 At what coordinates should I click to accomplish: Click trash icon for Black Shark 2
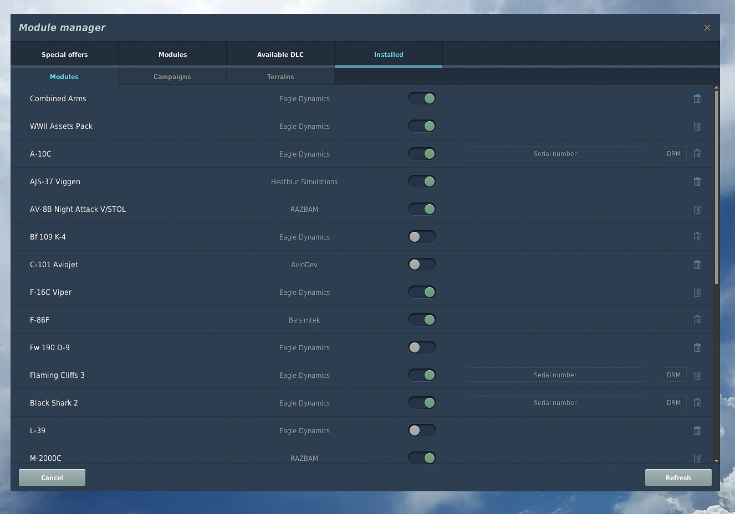click(x=697, y=403)
